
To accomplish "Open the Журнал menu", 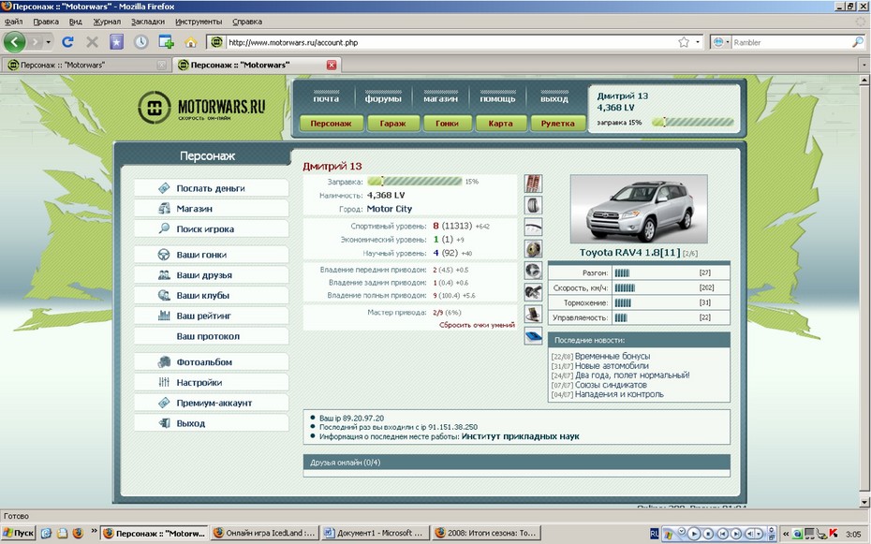I will 107,22.
